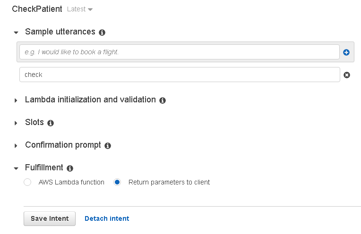Expand the Confirmation prompt section
The height and width of the screenshot is (234, 361).
tap(16, 146)
